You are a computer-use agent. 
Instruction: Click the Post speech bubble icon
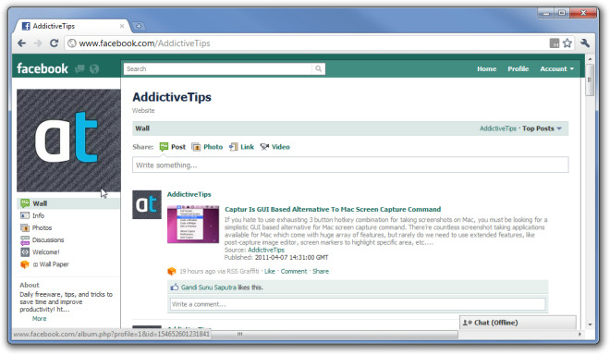click(164, 147)
